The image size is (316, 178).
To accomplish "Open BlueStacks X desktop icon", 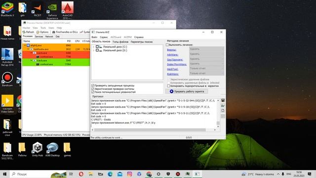I will (x=7, y=9).
